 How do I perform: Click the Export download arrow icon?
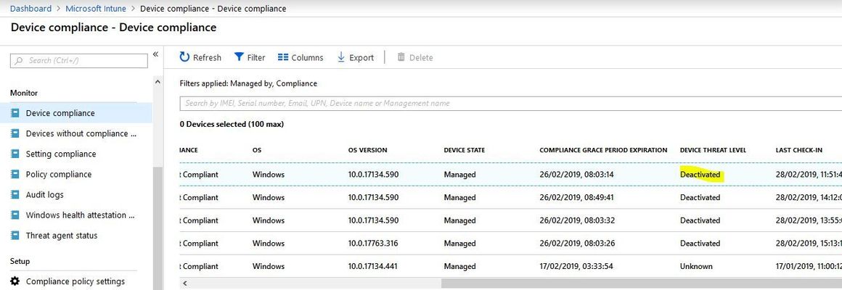341,57
